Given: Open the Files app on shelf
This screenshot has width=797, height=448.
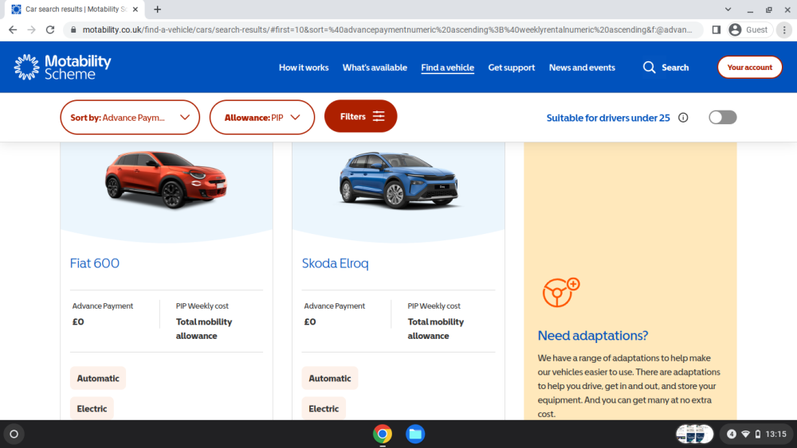Looking at the screenshot, I should [415, 434].
